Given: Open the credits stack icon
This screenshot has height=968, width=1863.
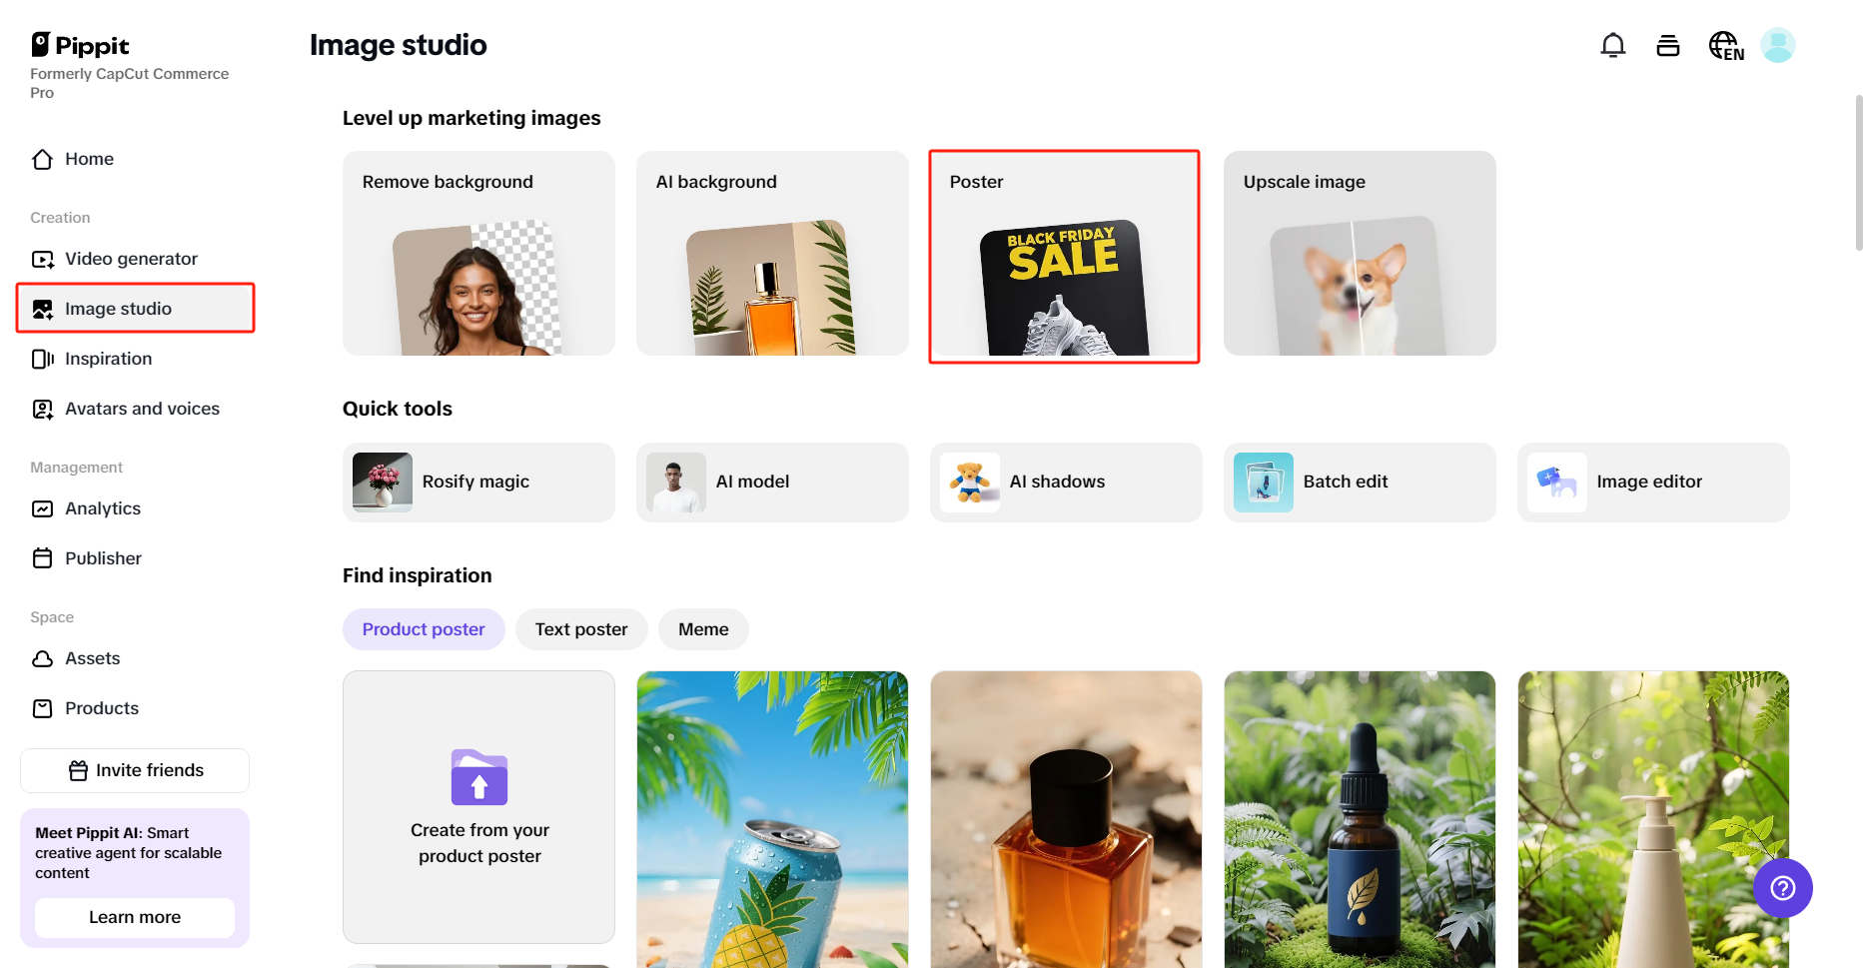Looking at the screenshot, I should tap(1667, 46).
